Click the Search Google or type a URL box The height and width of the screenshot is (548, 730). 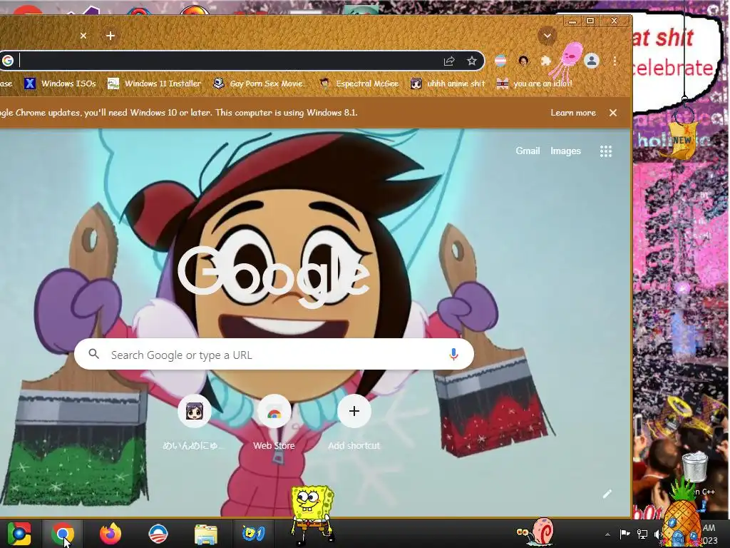tap(274, 355)
